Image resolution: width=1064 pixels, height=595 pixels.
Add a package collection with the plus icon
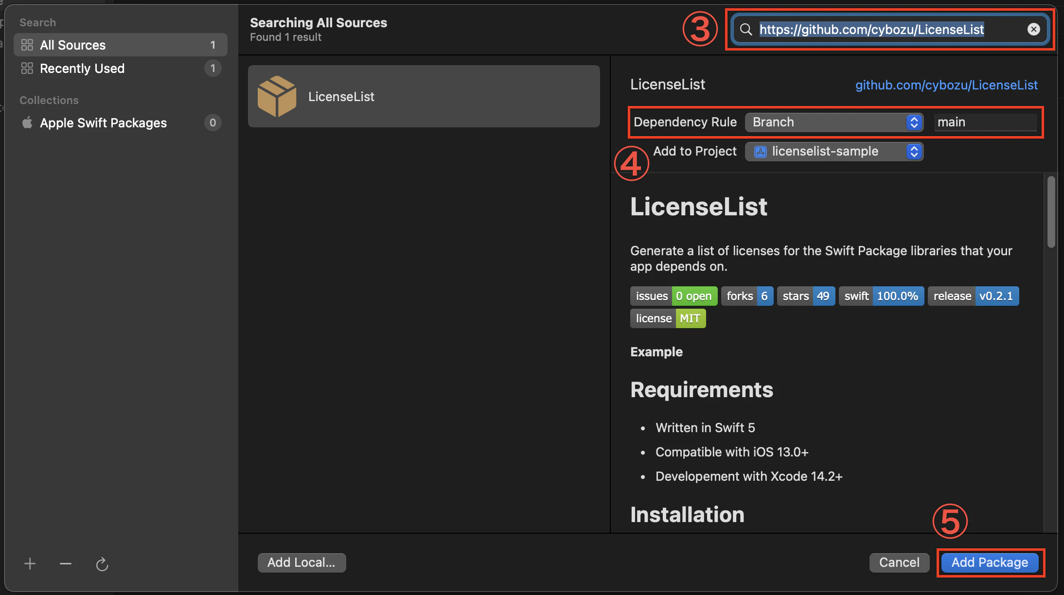point(30,563)
